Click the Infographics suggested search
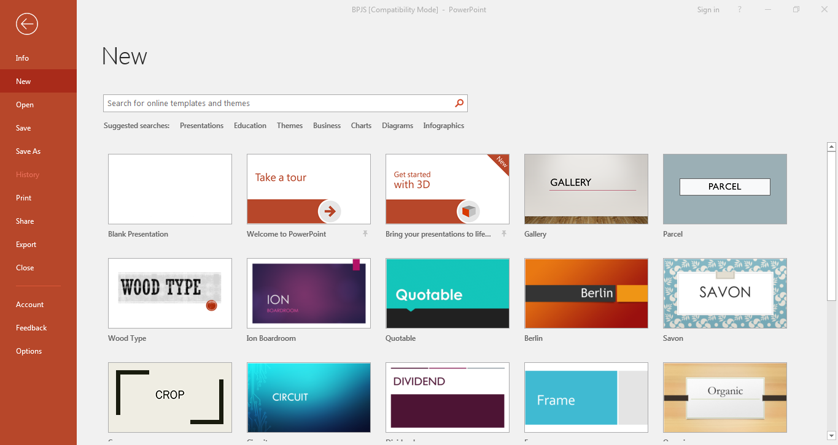This screenshot has height=445, width=838. [443, 126]
